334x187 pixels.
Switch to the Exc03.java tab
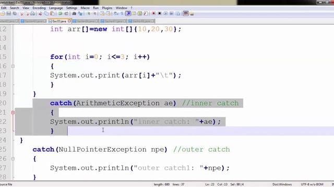(x=59, y=21)
